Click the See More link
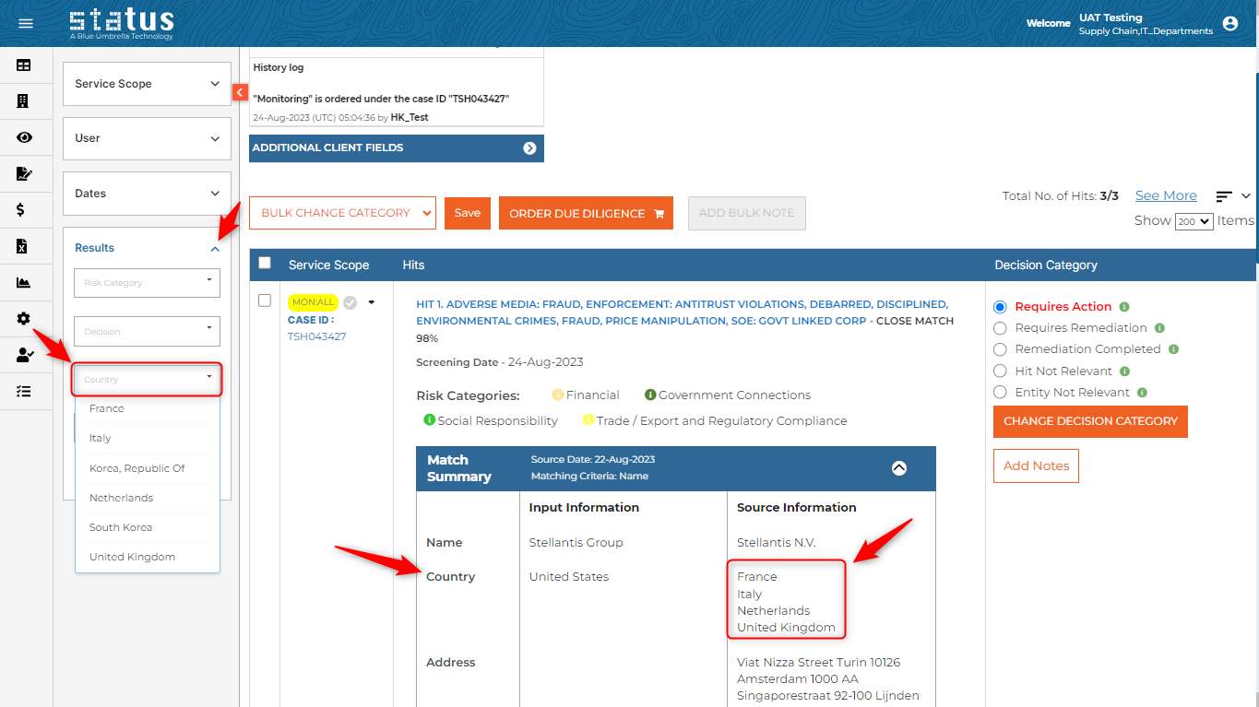 1166,195
